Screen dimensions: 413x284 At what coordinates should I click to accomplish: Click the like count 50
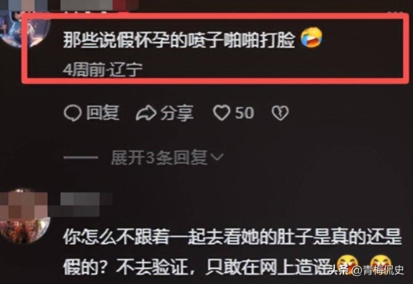pyautogui.click(x=245, y=113)
